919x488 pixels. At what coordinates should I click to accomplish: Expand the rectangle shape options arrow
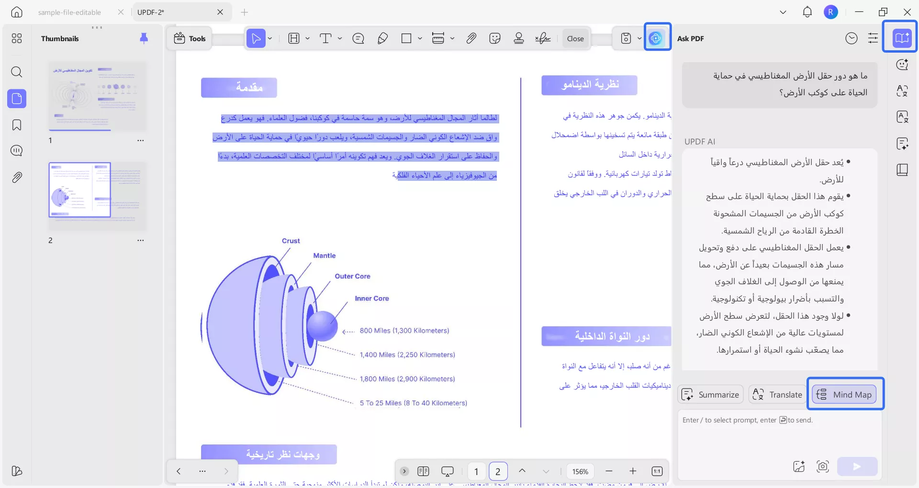pos(420,38)
